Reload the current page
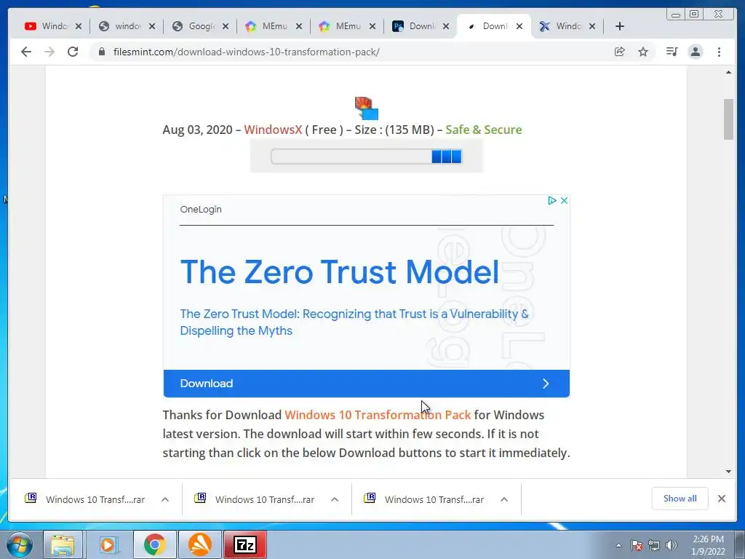This screenshot has height=559, width=745. pyautogui.click(x=73, y=52)
